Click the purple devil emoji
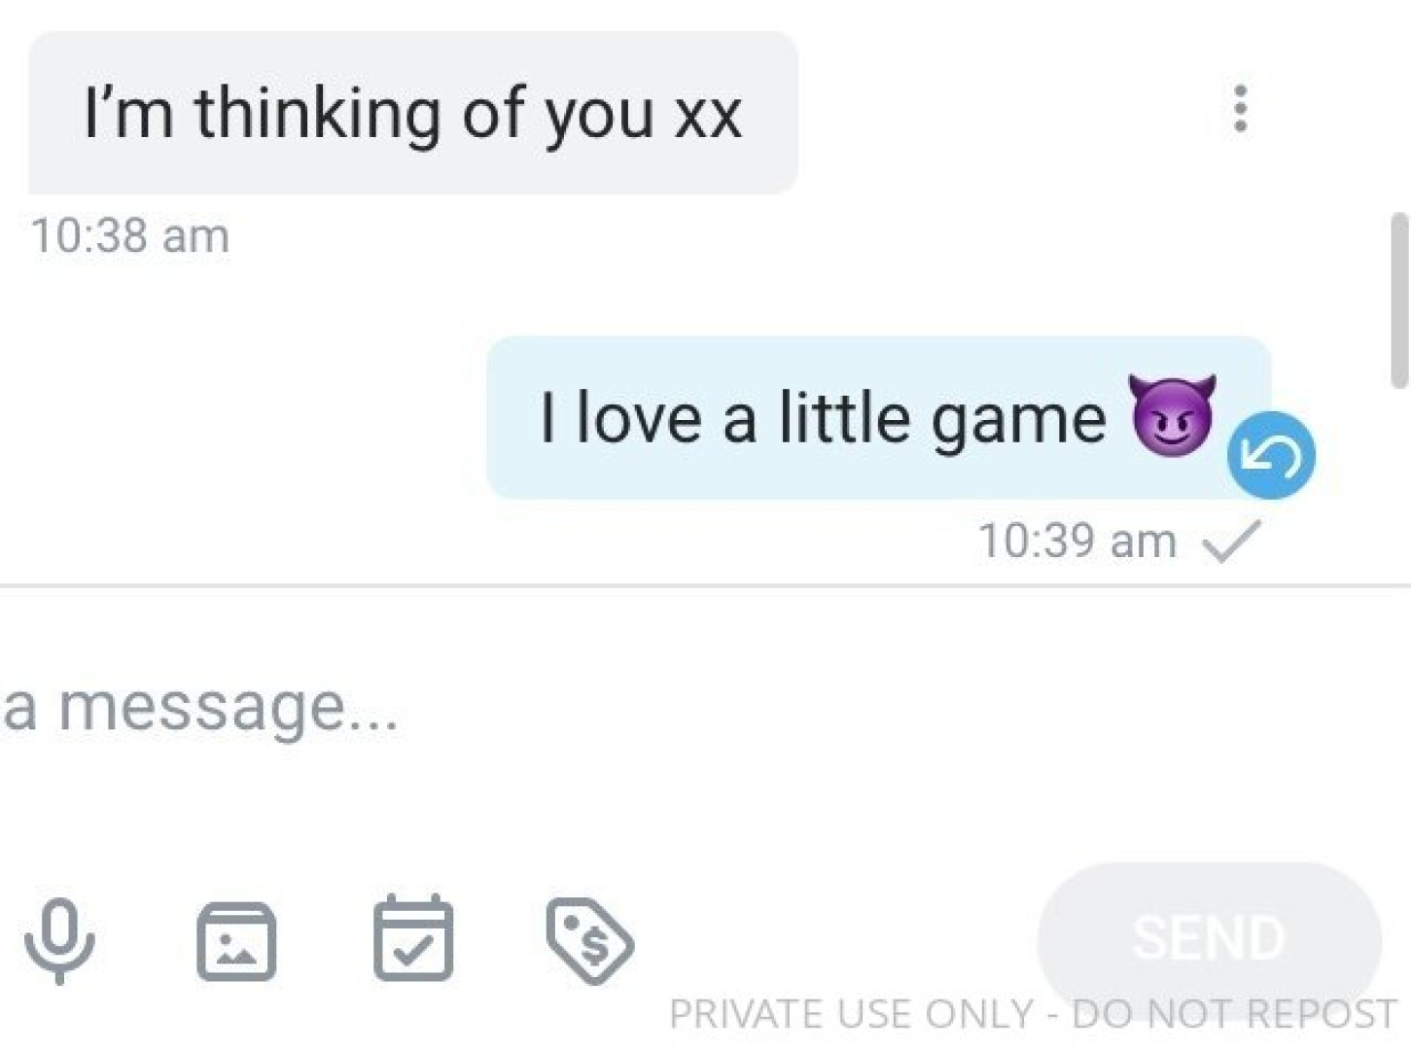This screenshot has width=1411, height=1050. point(1172,415)
